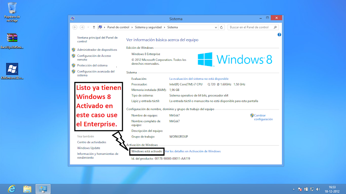The image size is (346, 194).
Task: Open Configuración de Acceso remoto link
Action: [x=94, y=58]
